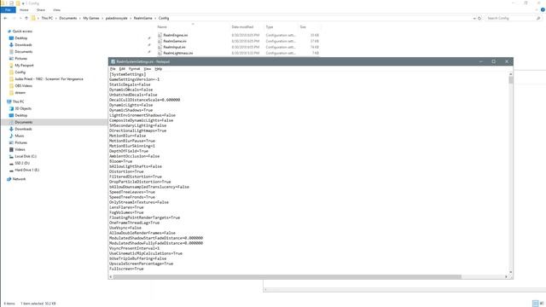Click the 'MotionBlur=False' line
Viewport: 546px width, 307px height.
(x=127, y=136)
